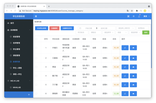Click the grid menu icon in blue header
Screen dimensions: 156x103
click(36, 16)
